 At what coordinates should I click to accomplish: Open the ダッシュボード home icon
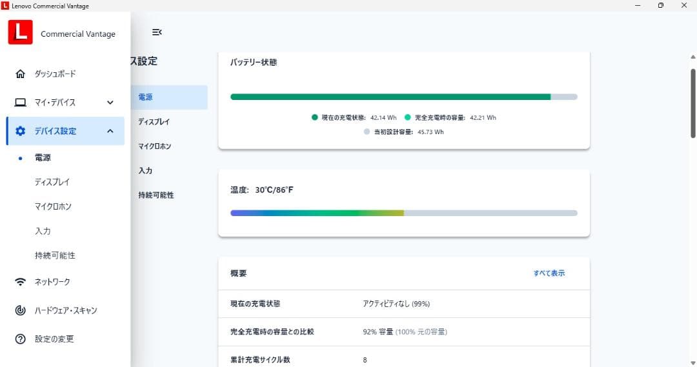pos(21,74)
